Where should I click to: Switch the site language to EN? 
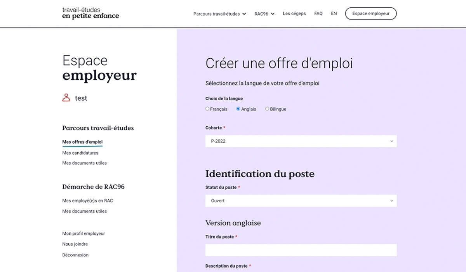[334, 14]
